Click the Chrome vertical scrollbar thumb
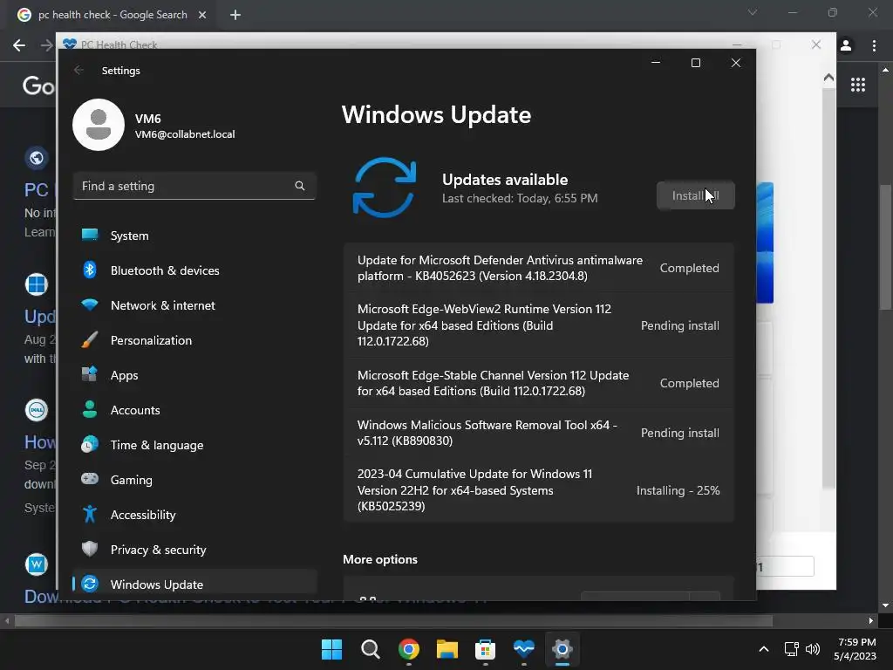This screenshot has width=893, height=670. click(885, 247)
